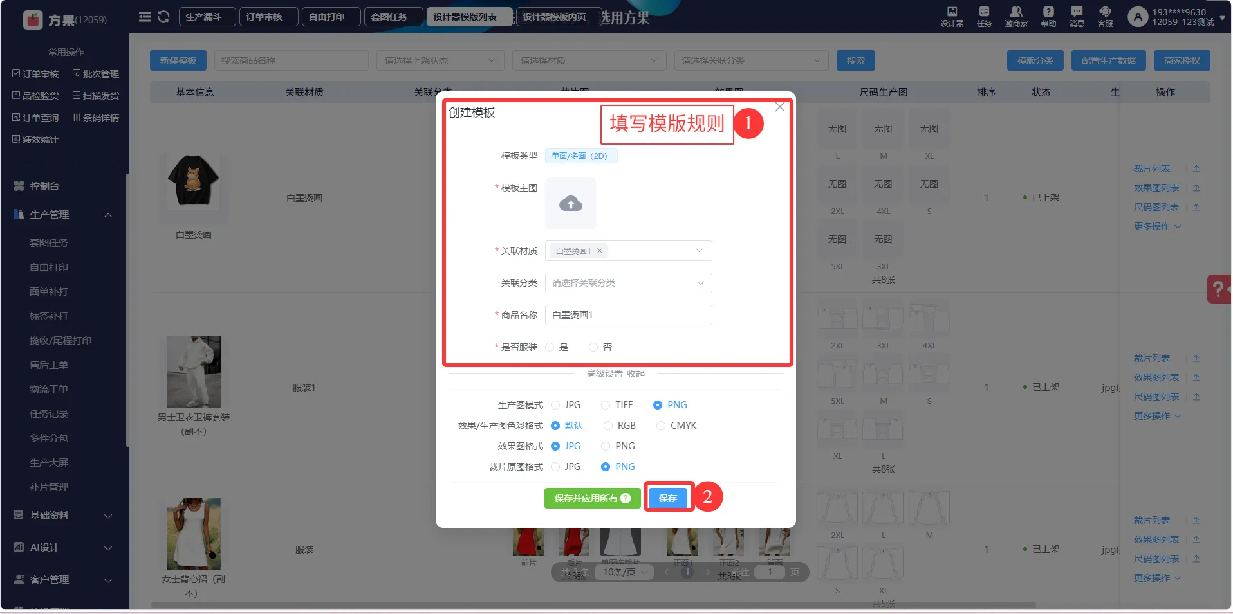Open the 帮助 help icon
The height and width of the screenshot is (614, 1233).
click(x=1048, y=17)
